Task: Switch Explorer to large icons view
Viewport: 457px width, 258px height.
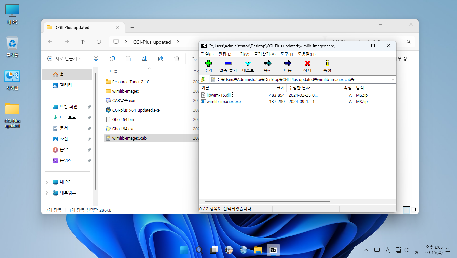Action: coord(414,210)
